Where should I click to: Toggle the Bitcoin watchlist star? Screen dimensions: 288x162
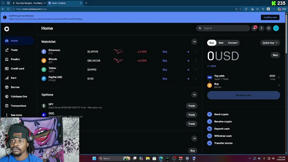188,61
